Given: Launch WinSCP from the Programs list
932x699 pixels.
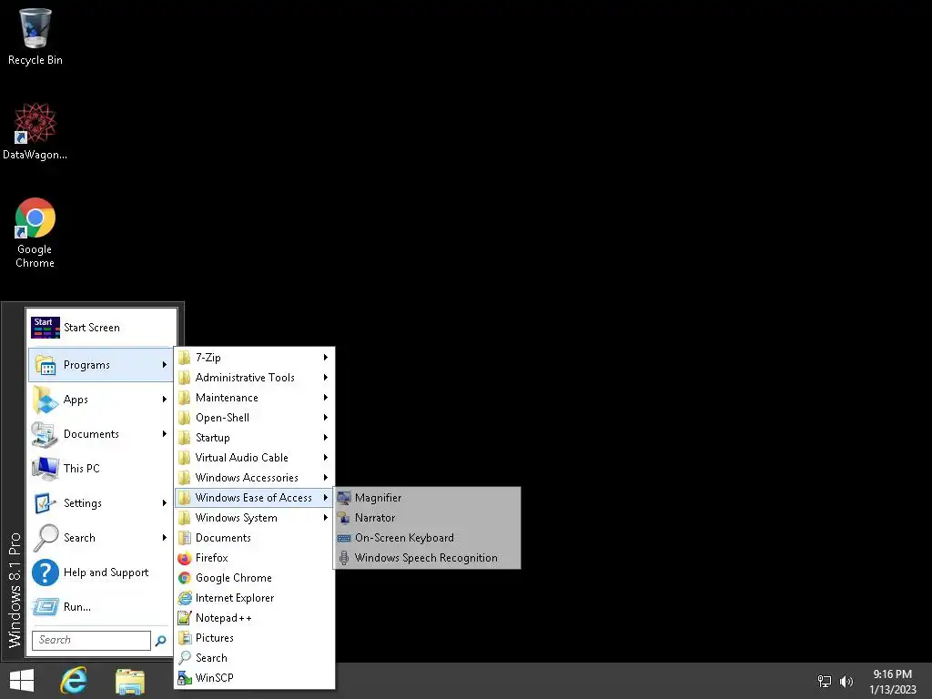Looking at the screenshot, I should pos(255,678).
